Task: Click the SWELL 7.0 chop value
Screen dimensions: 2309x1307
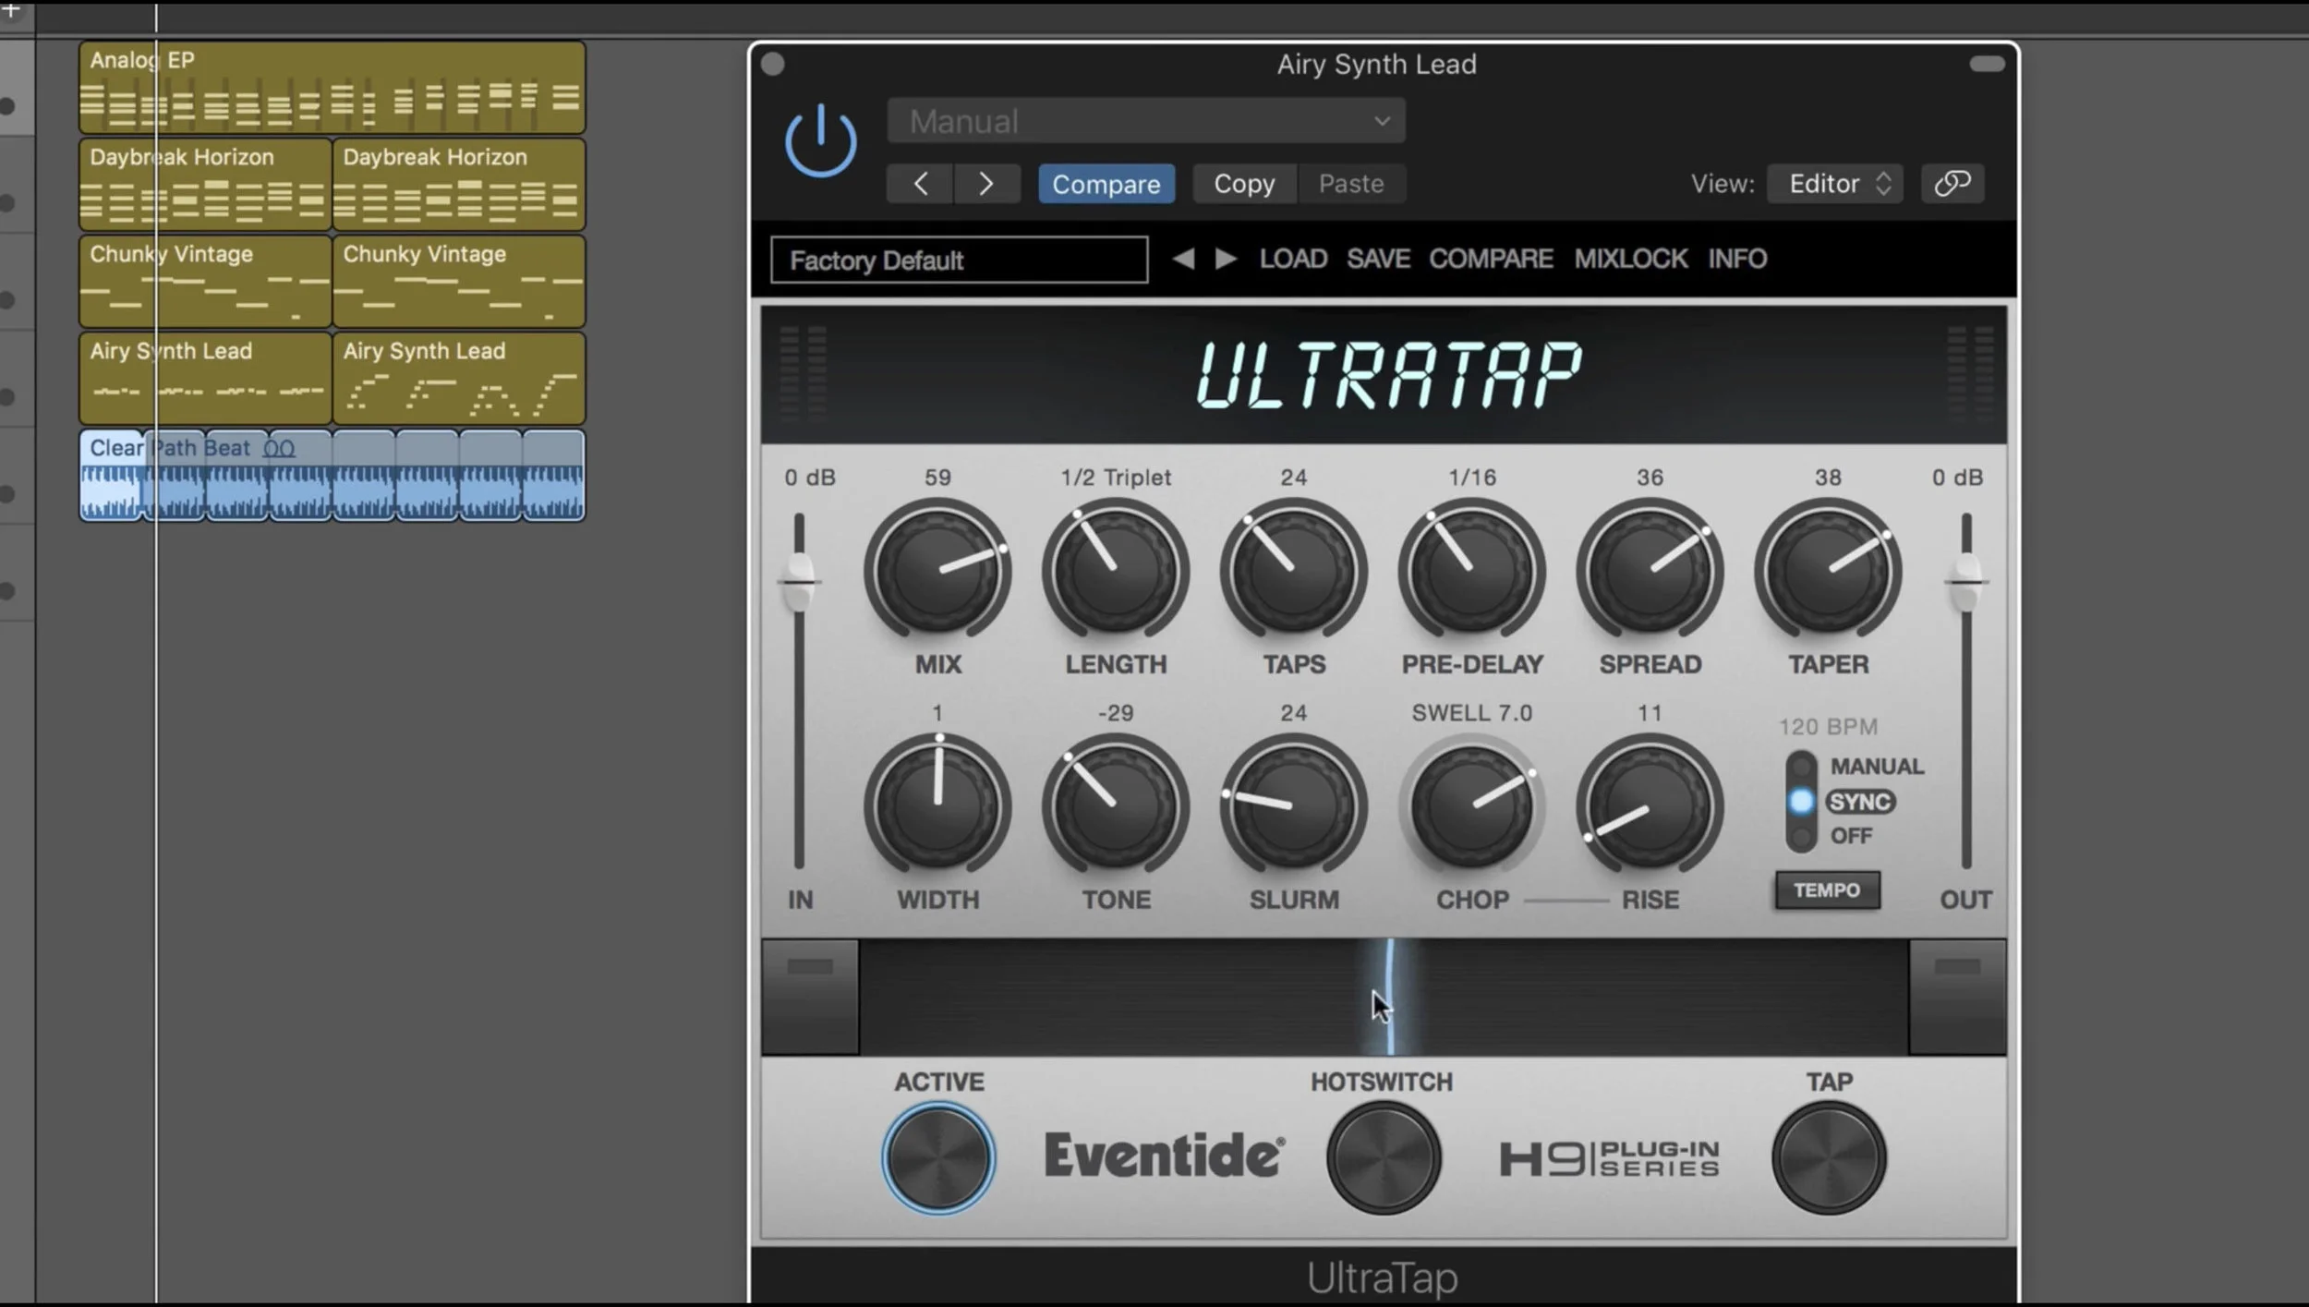Action: point(1472,713)
